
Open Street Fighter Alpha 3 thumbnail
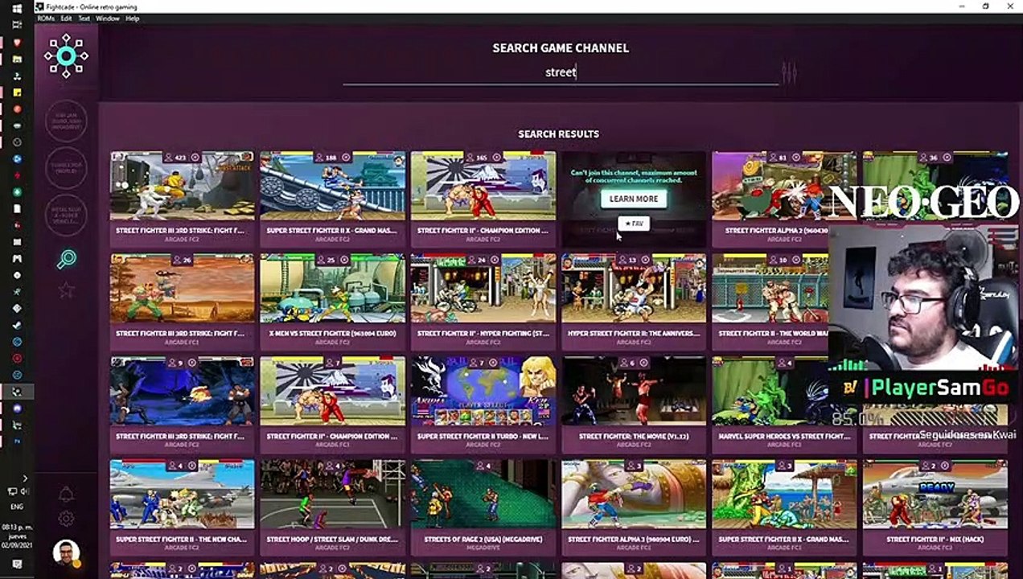click(634, 495)
